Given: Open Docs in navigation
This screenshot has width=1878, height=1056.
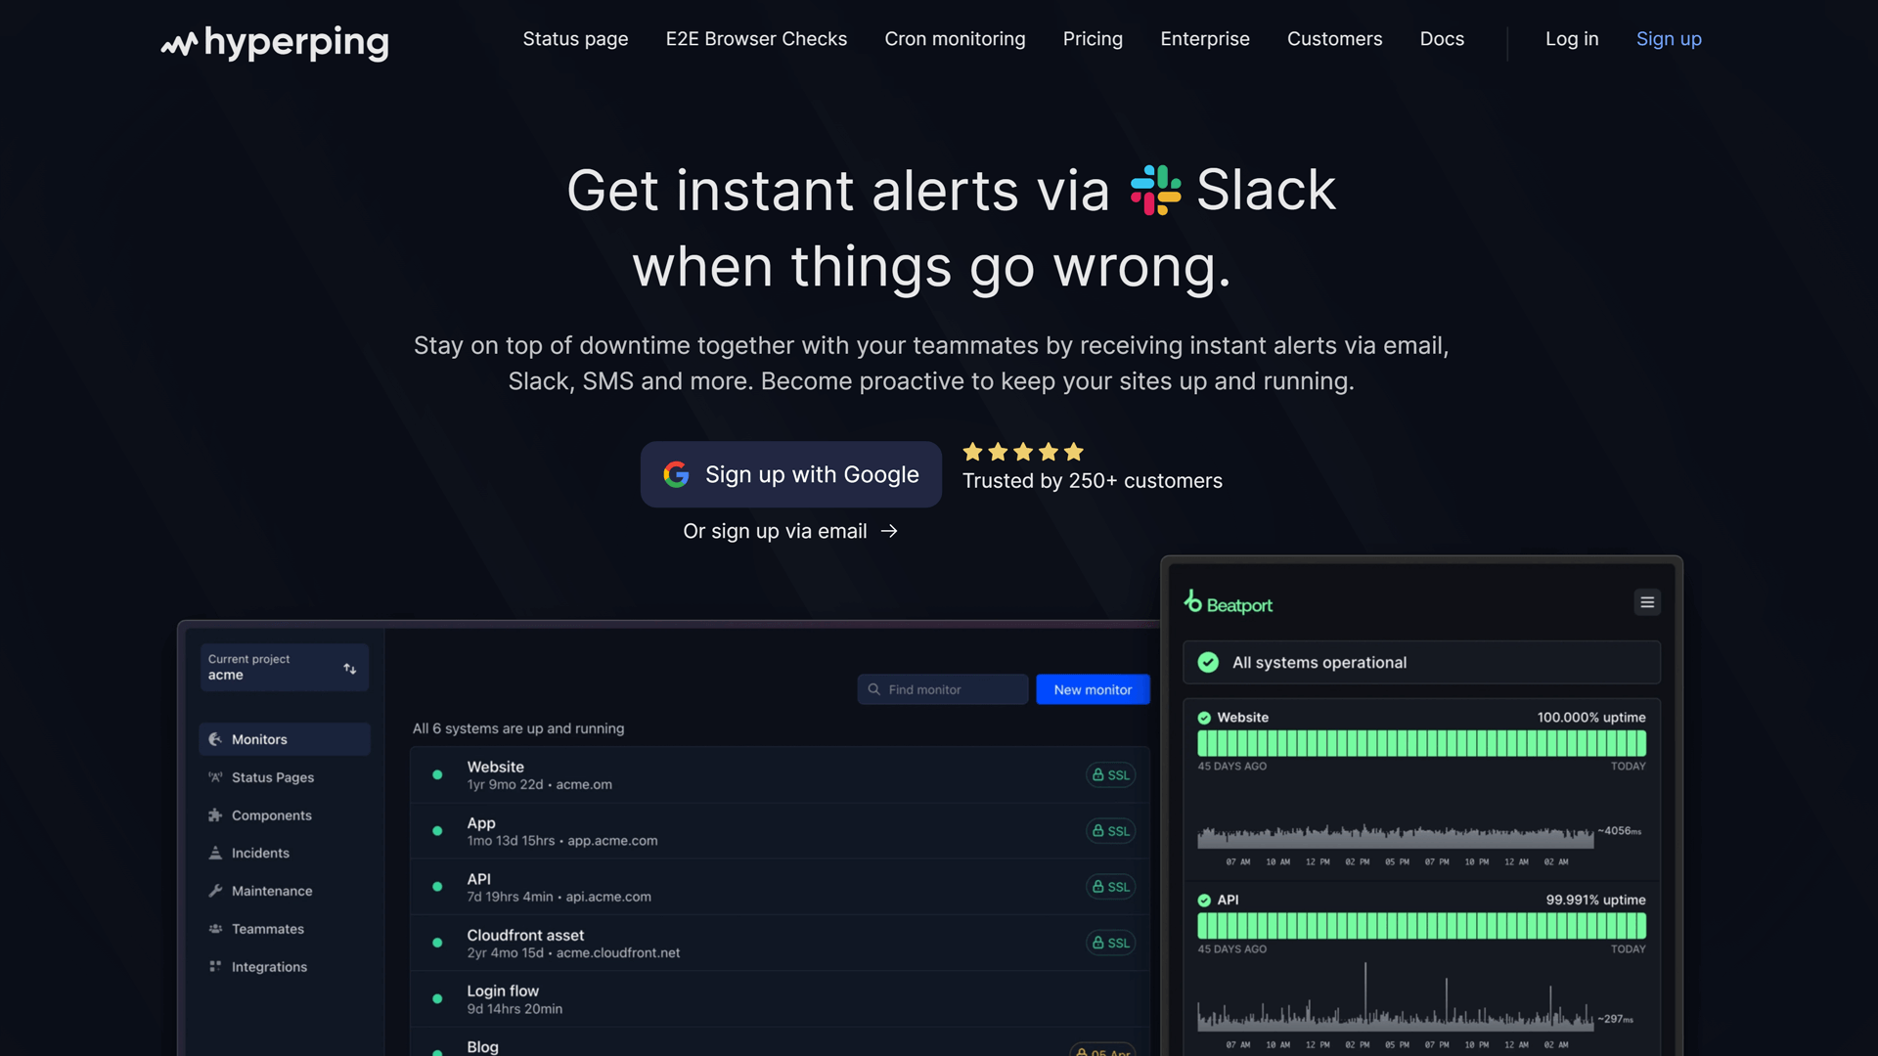Looking at the screenshot, I should [x=1442, y=39].
